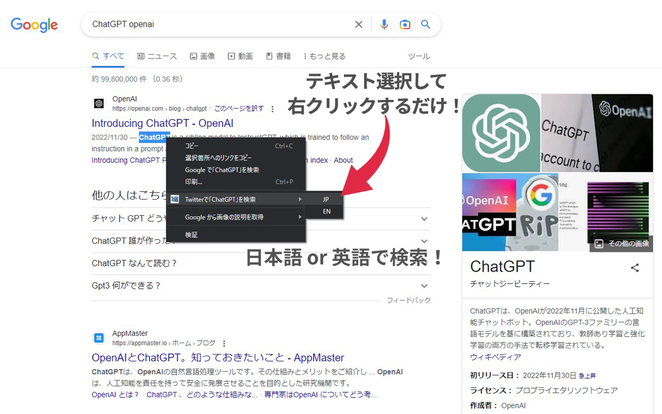Open the OpenAI result three-dot menu
This screenshot has width=662, height=414.
(x=273, y=109)
